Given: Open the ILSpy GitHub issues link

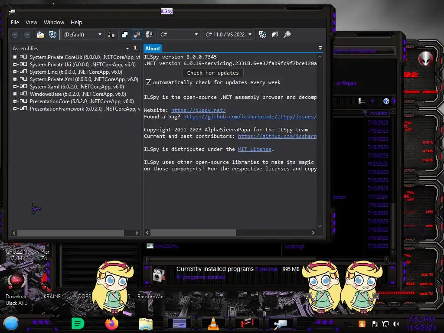Looking at the screenshot, I should 250,117.
